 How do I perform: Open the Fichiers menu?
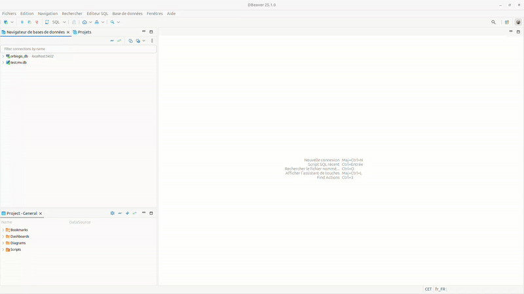(9, 13)
